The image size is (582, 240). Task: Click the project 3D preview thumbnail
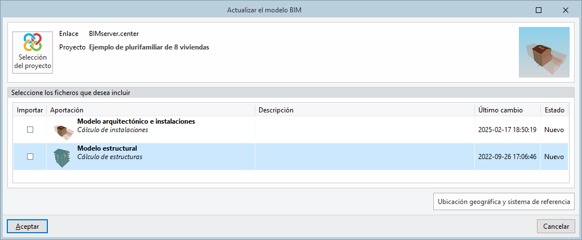tap(544, 52)
